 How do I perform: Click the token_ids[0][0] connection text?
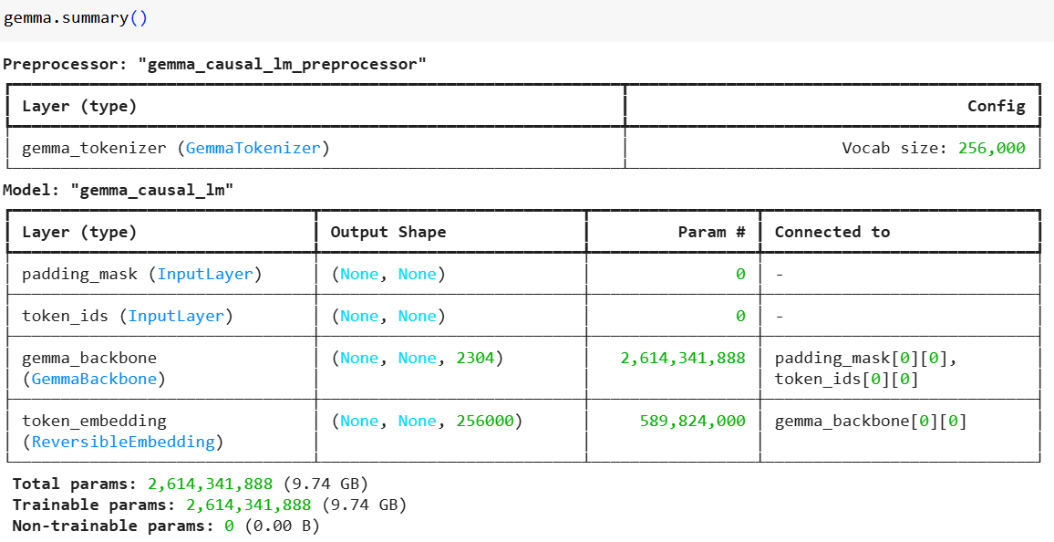tap(846, 380)
